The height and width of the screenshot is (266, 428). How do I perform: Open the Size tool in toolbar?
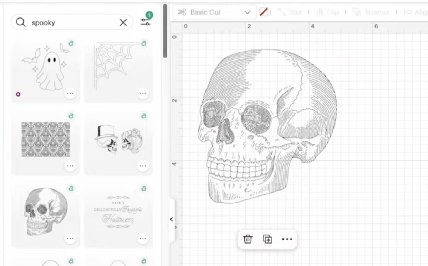290,12
